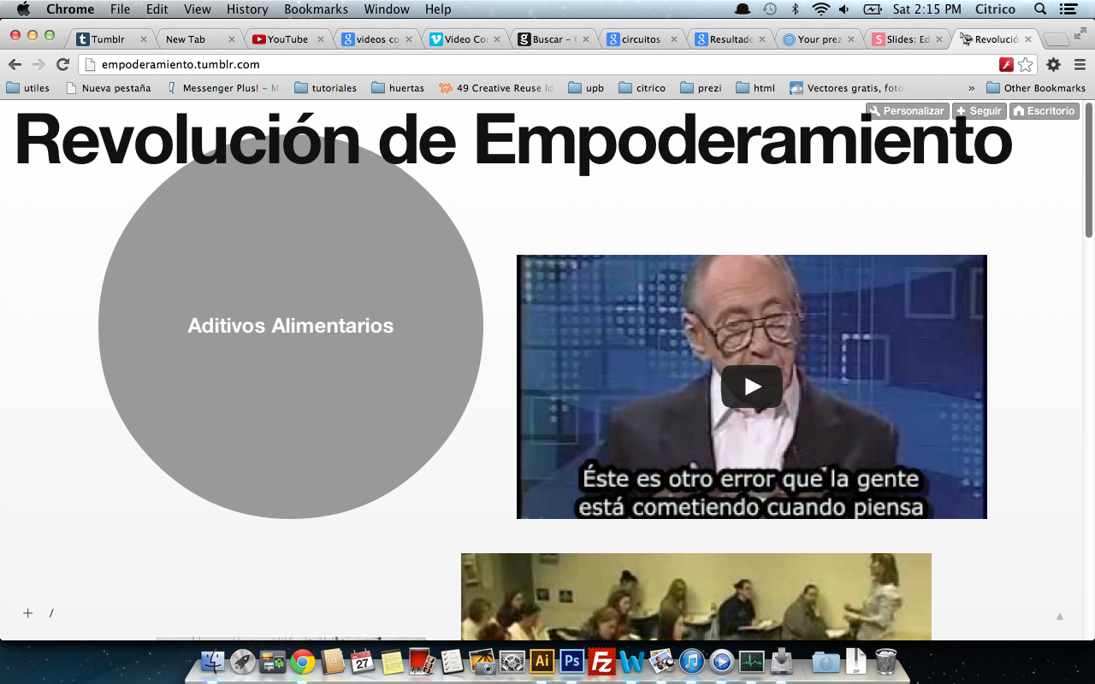This screenshot has height=684, width=1095.
Task: Click the bowler hat icon in menu bar
Action: 743,9
